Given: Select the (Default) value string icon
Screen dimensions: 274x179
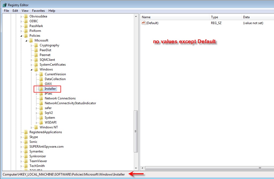Looking at the screenshot, I should coord(143,23).
